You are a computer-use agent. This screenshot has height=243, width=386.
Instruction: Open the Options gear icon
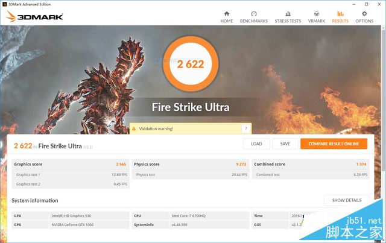(364, 13)
